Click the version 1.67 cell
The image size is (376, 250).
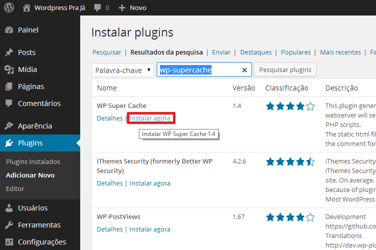239,216
